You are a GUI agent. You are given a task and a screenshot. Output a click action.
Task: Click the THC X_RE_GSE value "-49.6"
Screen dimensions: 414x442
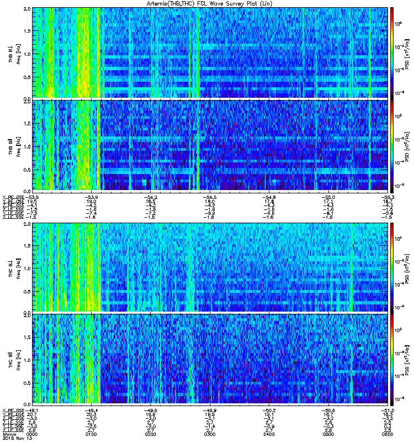point(150,411)
